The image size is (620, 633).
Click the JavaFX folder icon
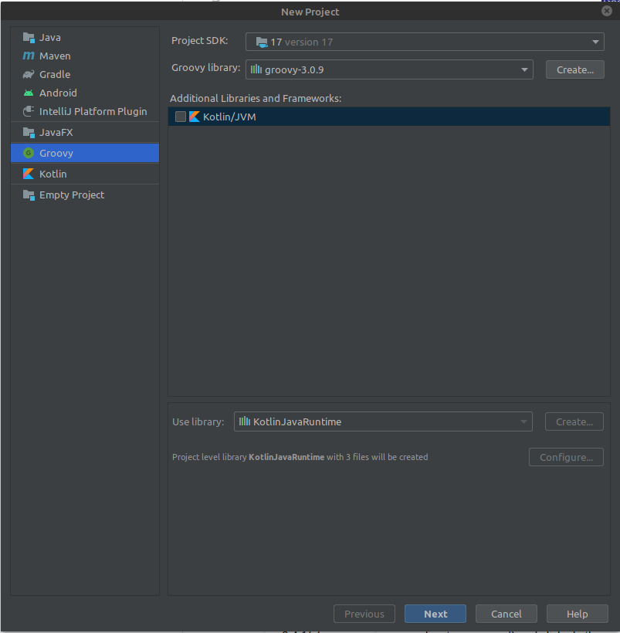tap(29, 133)
